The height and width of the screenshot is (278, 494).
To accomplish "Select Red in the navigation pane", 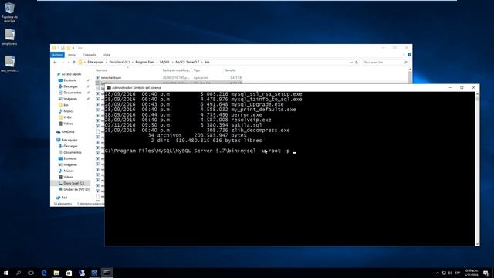I will (64, 198).
